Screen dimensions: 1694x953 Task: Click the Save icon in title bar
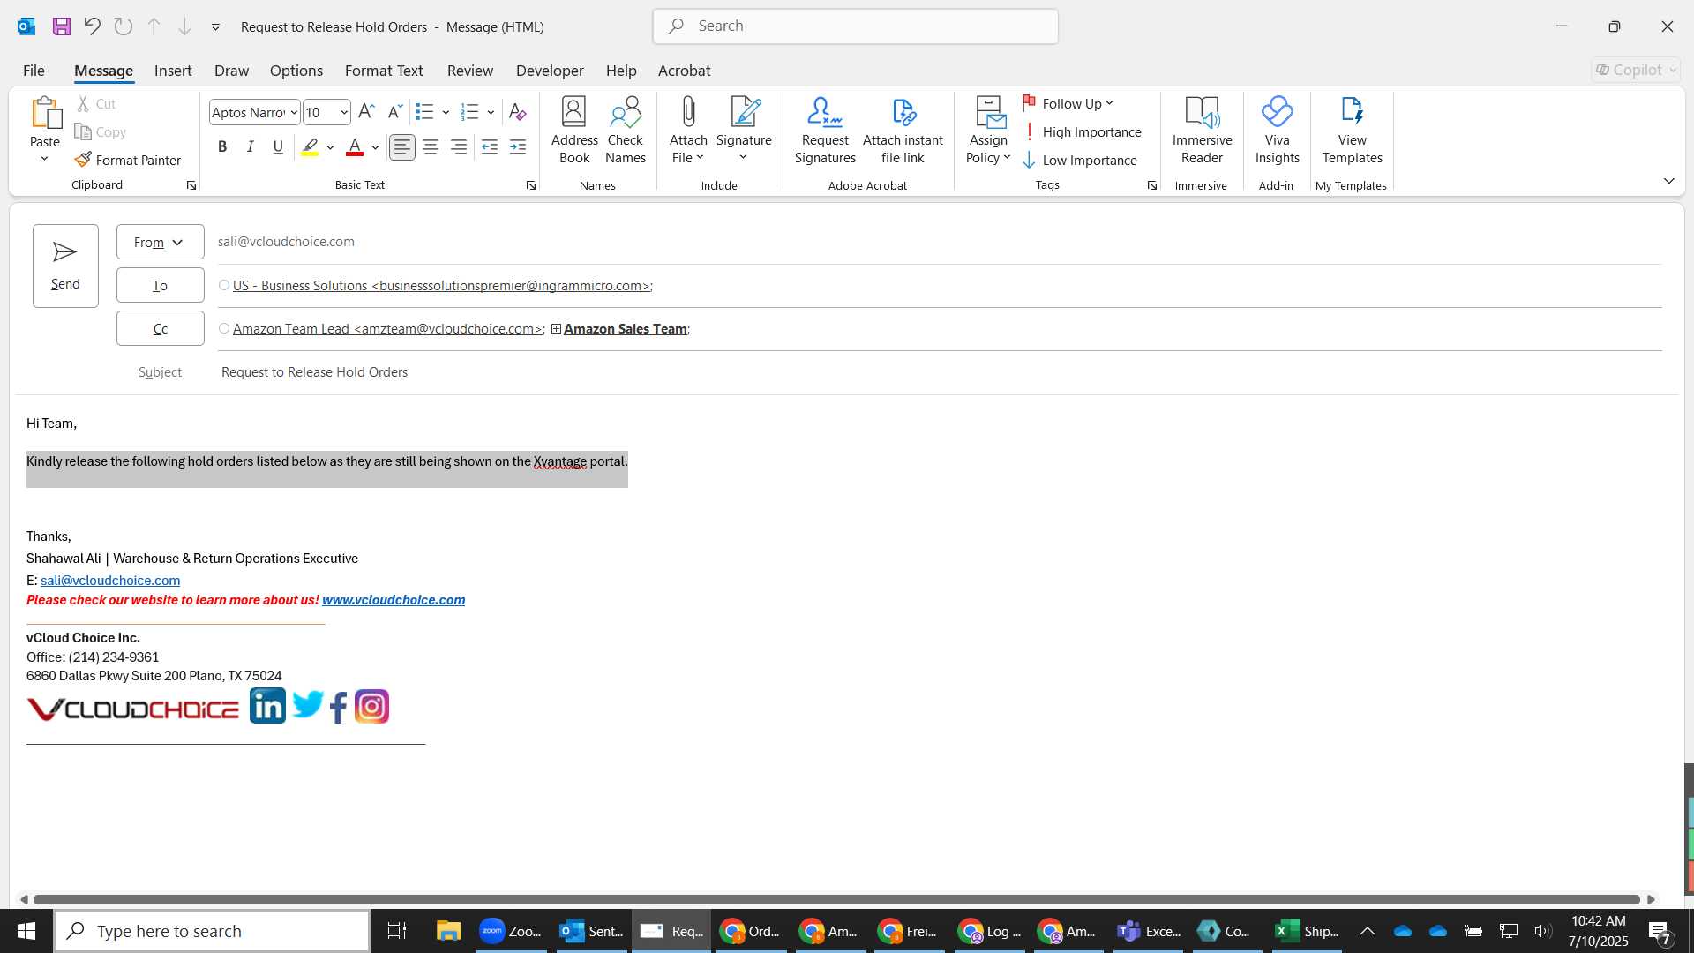coord(61,26)
